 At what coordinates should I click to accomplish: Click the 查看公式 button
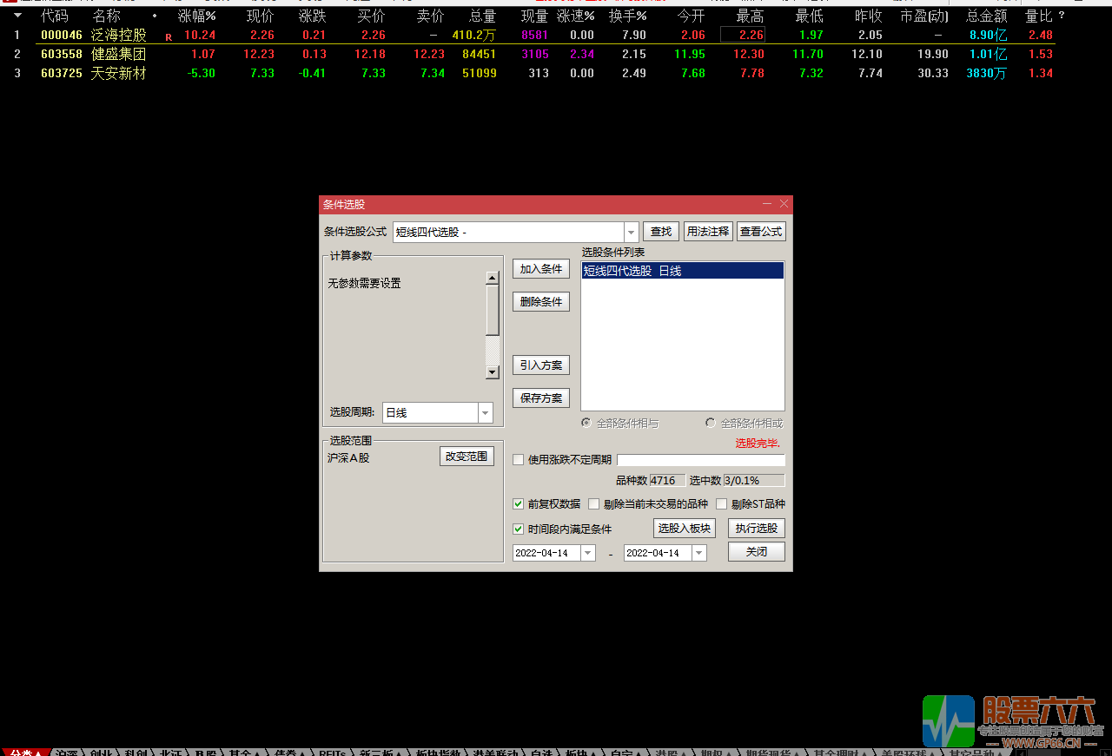(761, 232)
